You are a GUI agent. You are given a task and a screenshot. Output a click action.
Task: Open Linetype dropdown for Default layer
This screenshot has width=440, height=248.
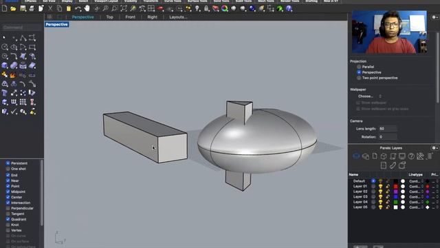point(416,181)
